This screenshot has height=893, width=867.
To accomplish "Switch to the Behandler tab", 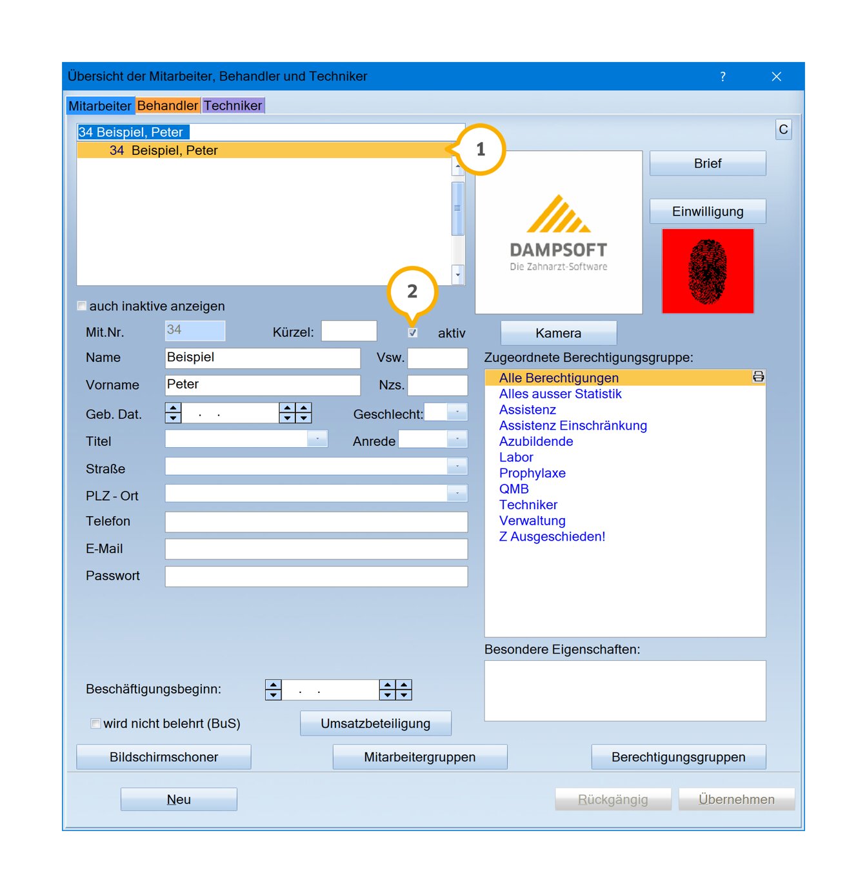I will [168, 106].
